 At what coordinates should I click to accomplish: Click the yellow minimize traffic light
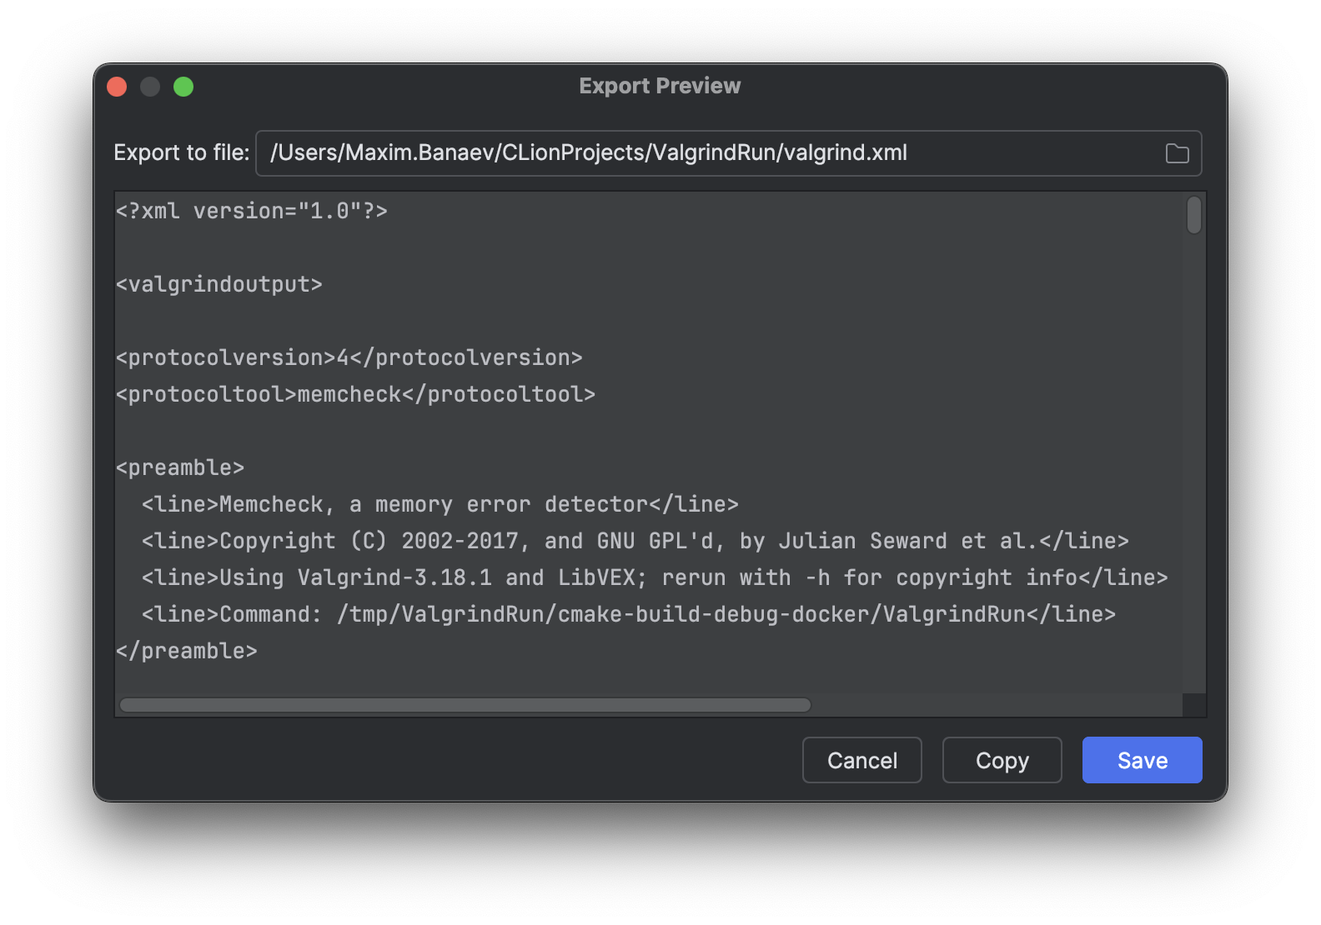coord(150,86)
